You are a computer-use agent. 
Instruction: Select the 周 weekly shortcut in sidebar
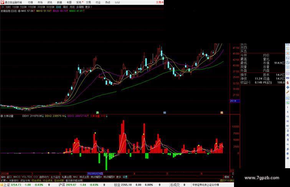[288, 135]
